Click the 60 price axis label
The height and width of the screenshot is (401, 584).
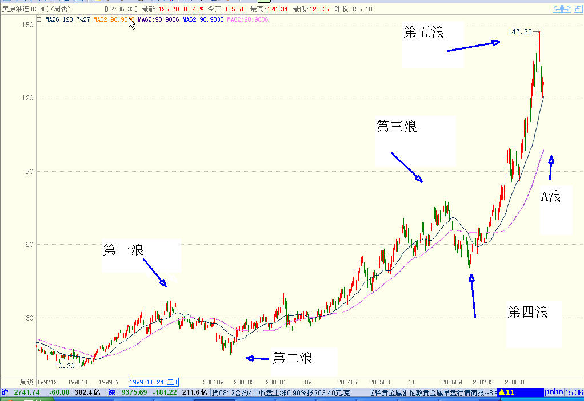tap(29, 244)
